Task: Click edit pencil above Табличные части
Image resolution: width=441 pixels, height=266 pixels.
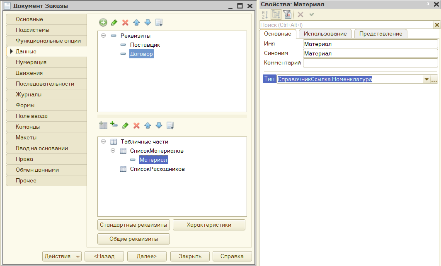Action: tap(126, 125)
